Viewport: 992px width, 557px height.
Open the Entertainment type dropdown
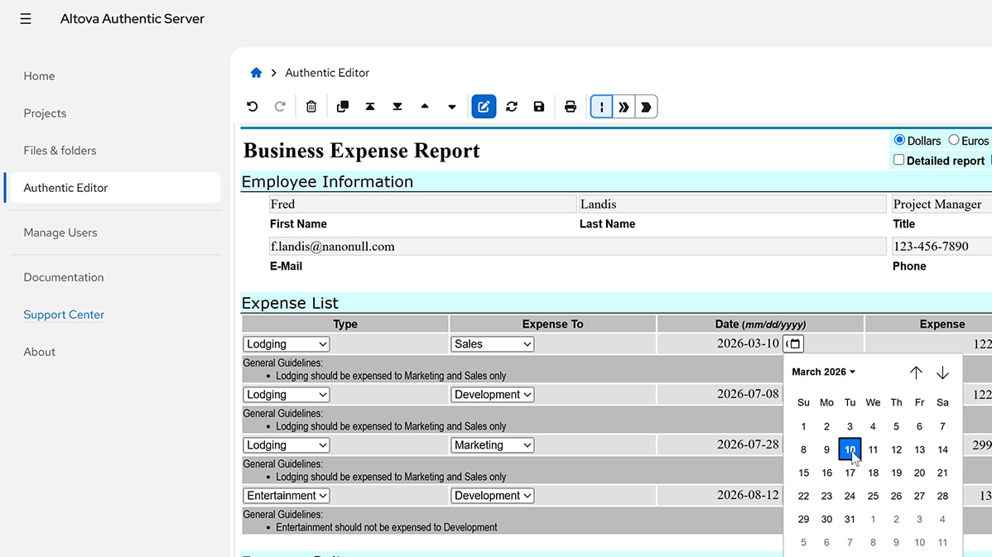click(286, 496)
